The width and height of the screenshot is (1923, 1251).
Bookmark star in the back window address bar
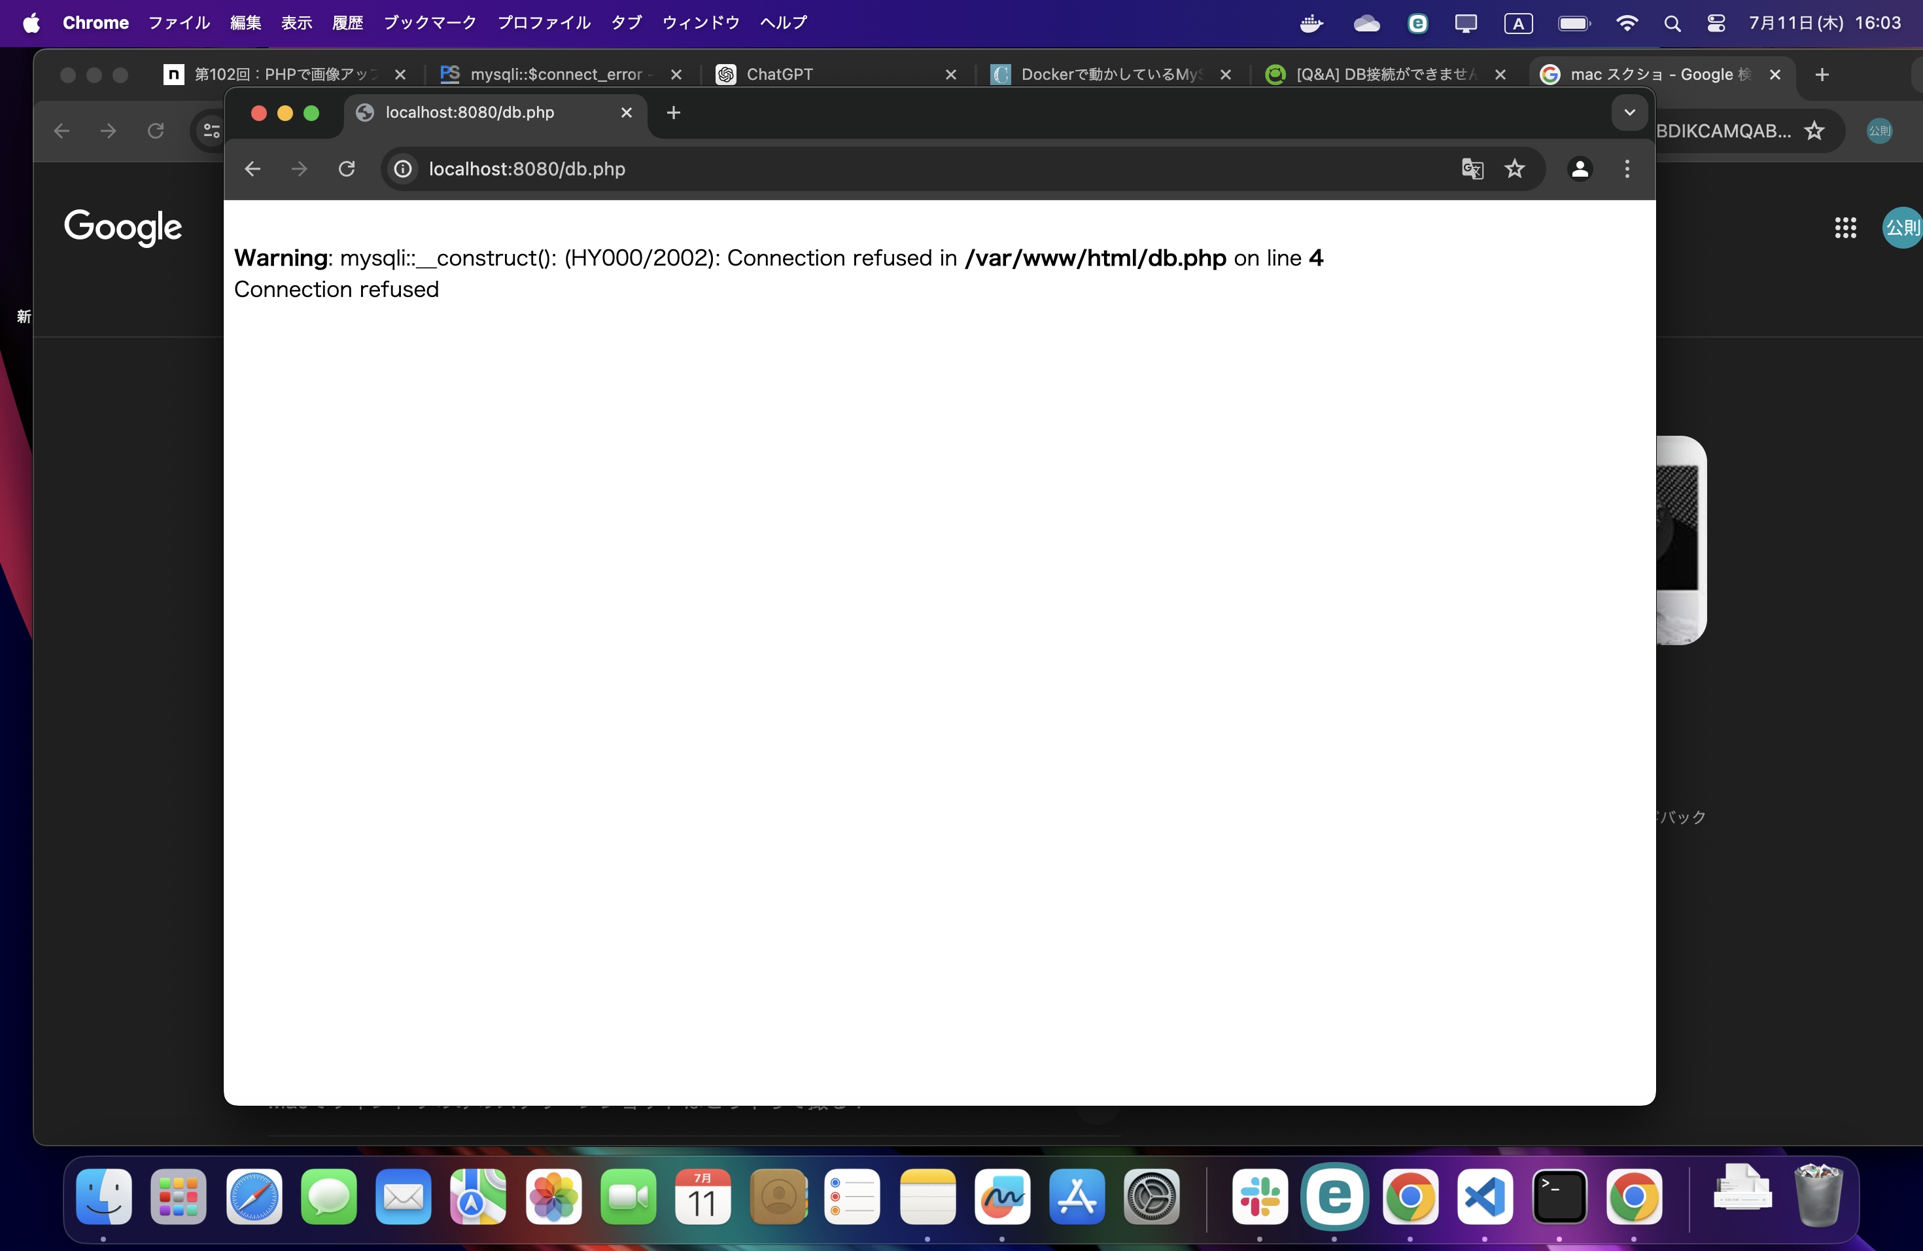pos(1814,131)
